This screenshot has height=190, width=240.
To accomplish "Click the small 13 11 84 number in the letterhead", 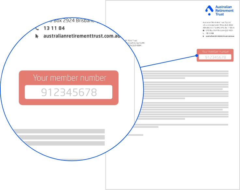I will tap(210, 33).
